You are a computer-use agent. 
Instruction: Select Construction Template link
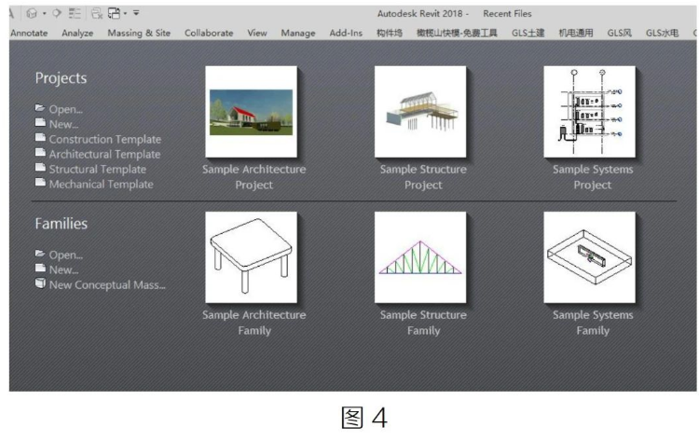click(105, 139)
